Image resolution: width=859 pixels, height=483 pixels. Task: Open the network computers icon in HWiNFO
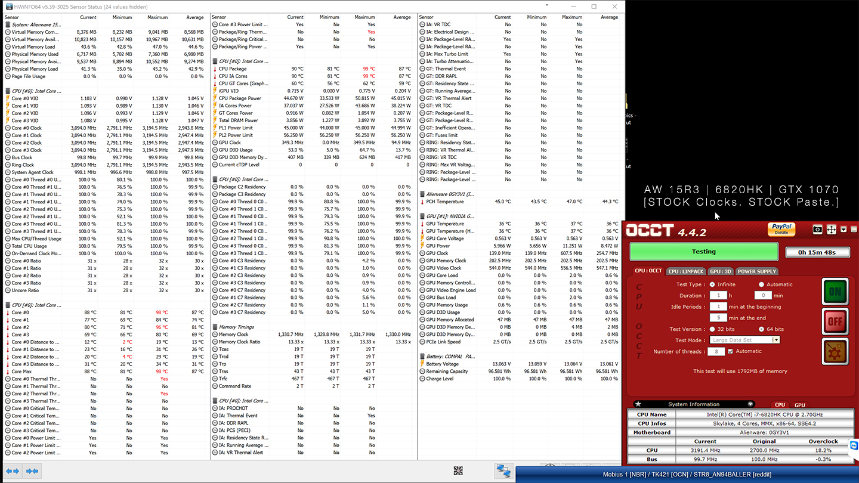503,471
